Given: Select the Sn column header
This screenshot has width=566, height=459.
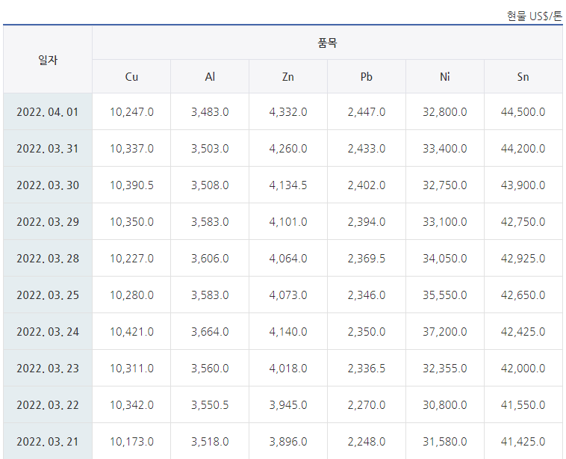Looking at the screenshot, I should (523, 76).
